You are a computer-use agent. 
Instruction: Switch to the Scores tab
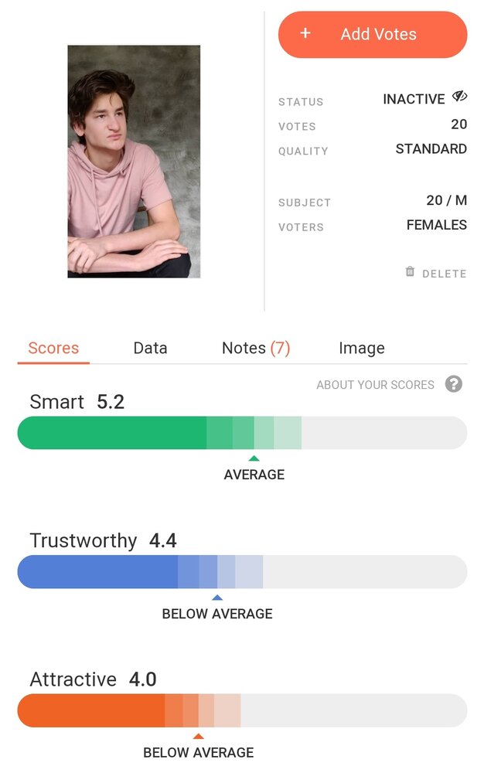pos(53,348)
